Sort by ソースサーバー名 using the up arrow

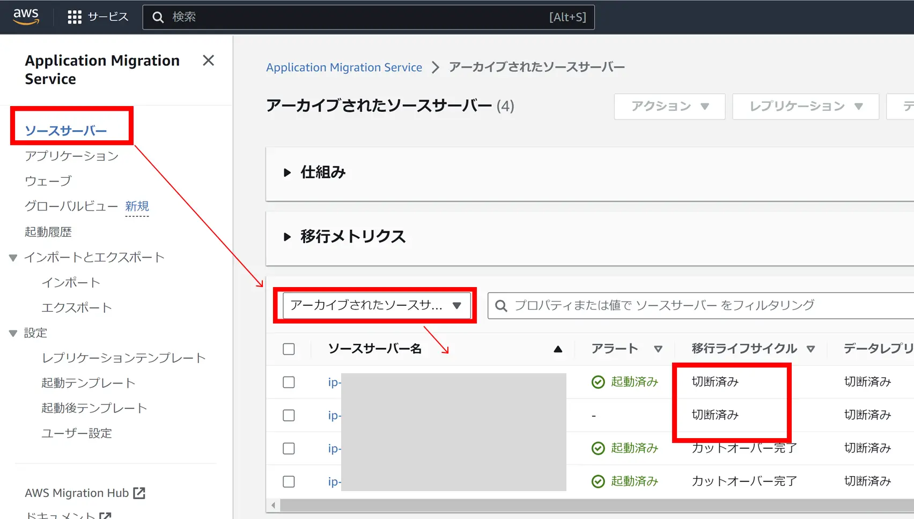click(x=558, y=349)
